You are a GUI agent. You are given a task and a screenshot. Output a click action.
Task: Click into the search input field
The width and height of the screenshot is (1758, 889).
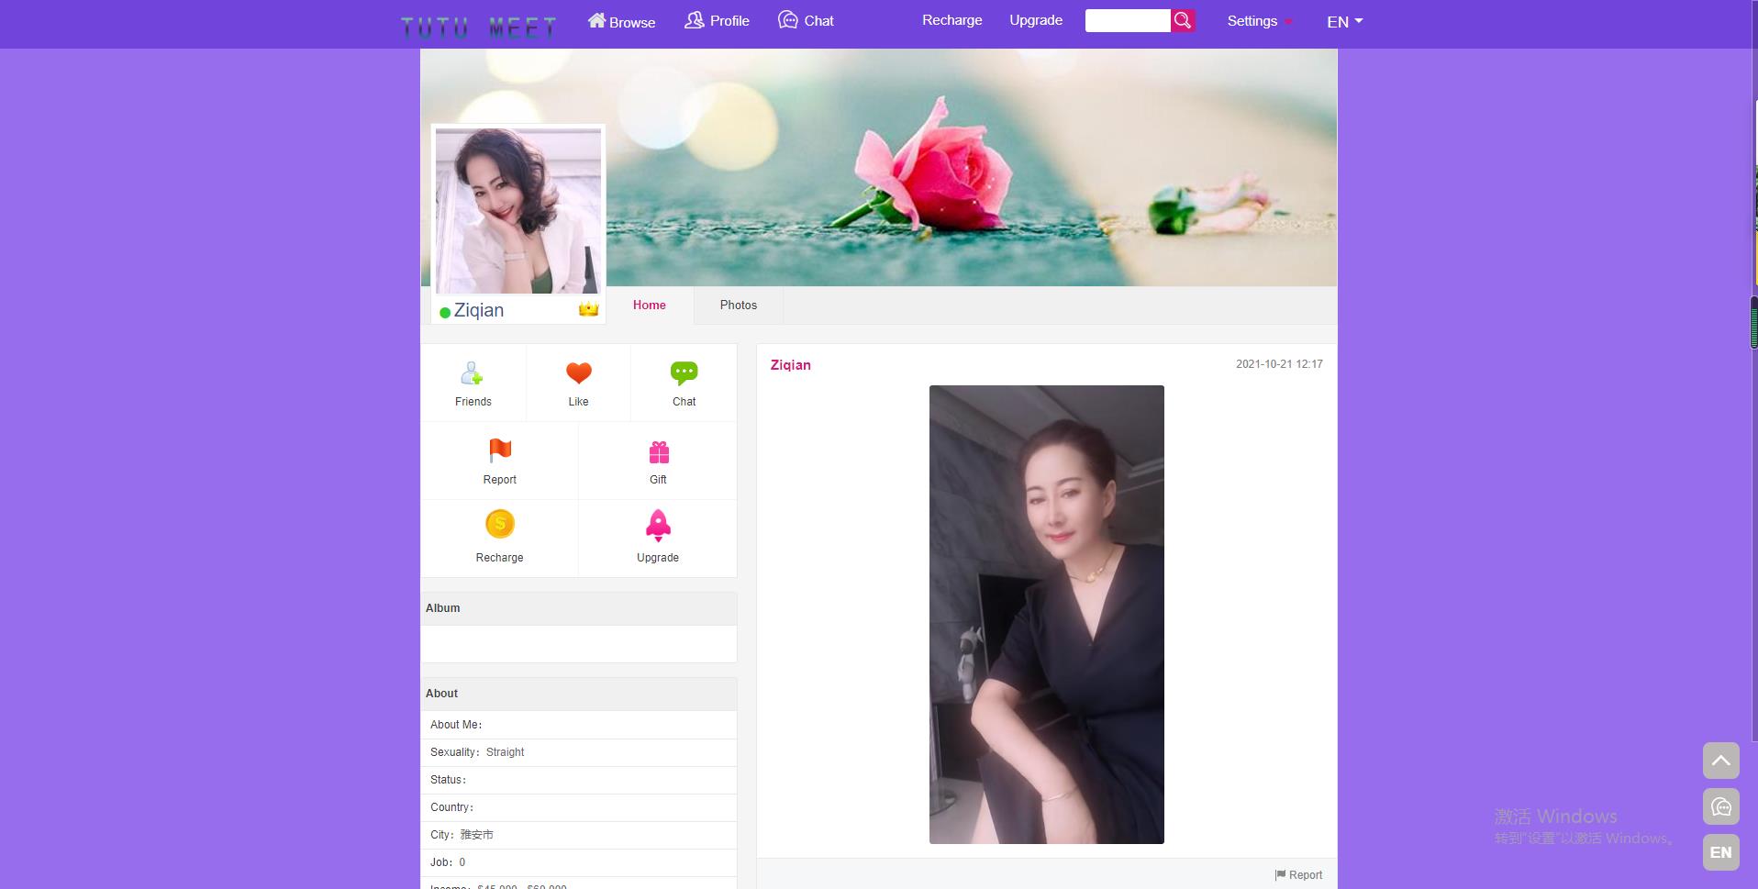(1127, 20)
